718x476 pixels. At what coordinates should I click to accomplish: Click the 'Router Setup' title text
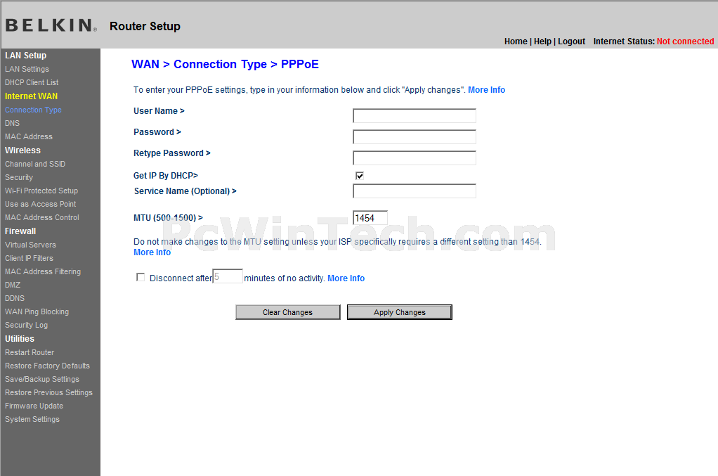point(145,27)
